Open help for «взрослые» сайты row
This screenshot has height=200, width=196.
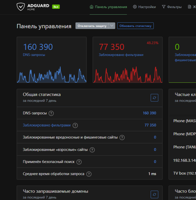pyautogui.click(x=92, y=150)
